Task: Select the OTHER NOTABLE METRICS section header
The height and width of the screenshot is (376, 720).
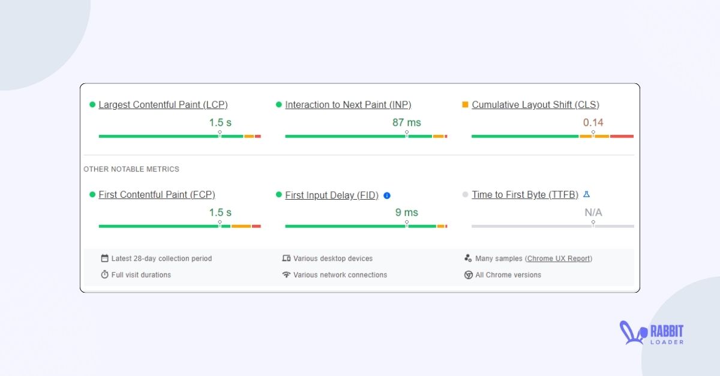Action: (x=131, y=169)
